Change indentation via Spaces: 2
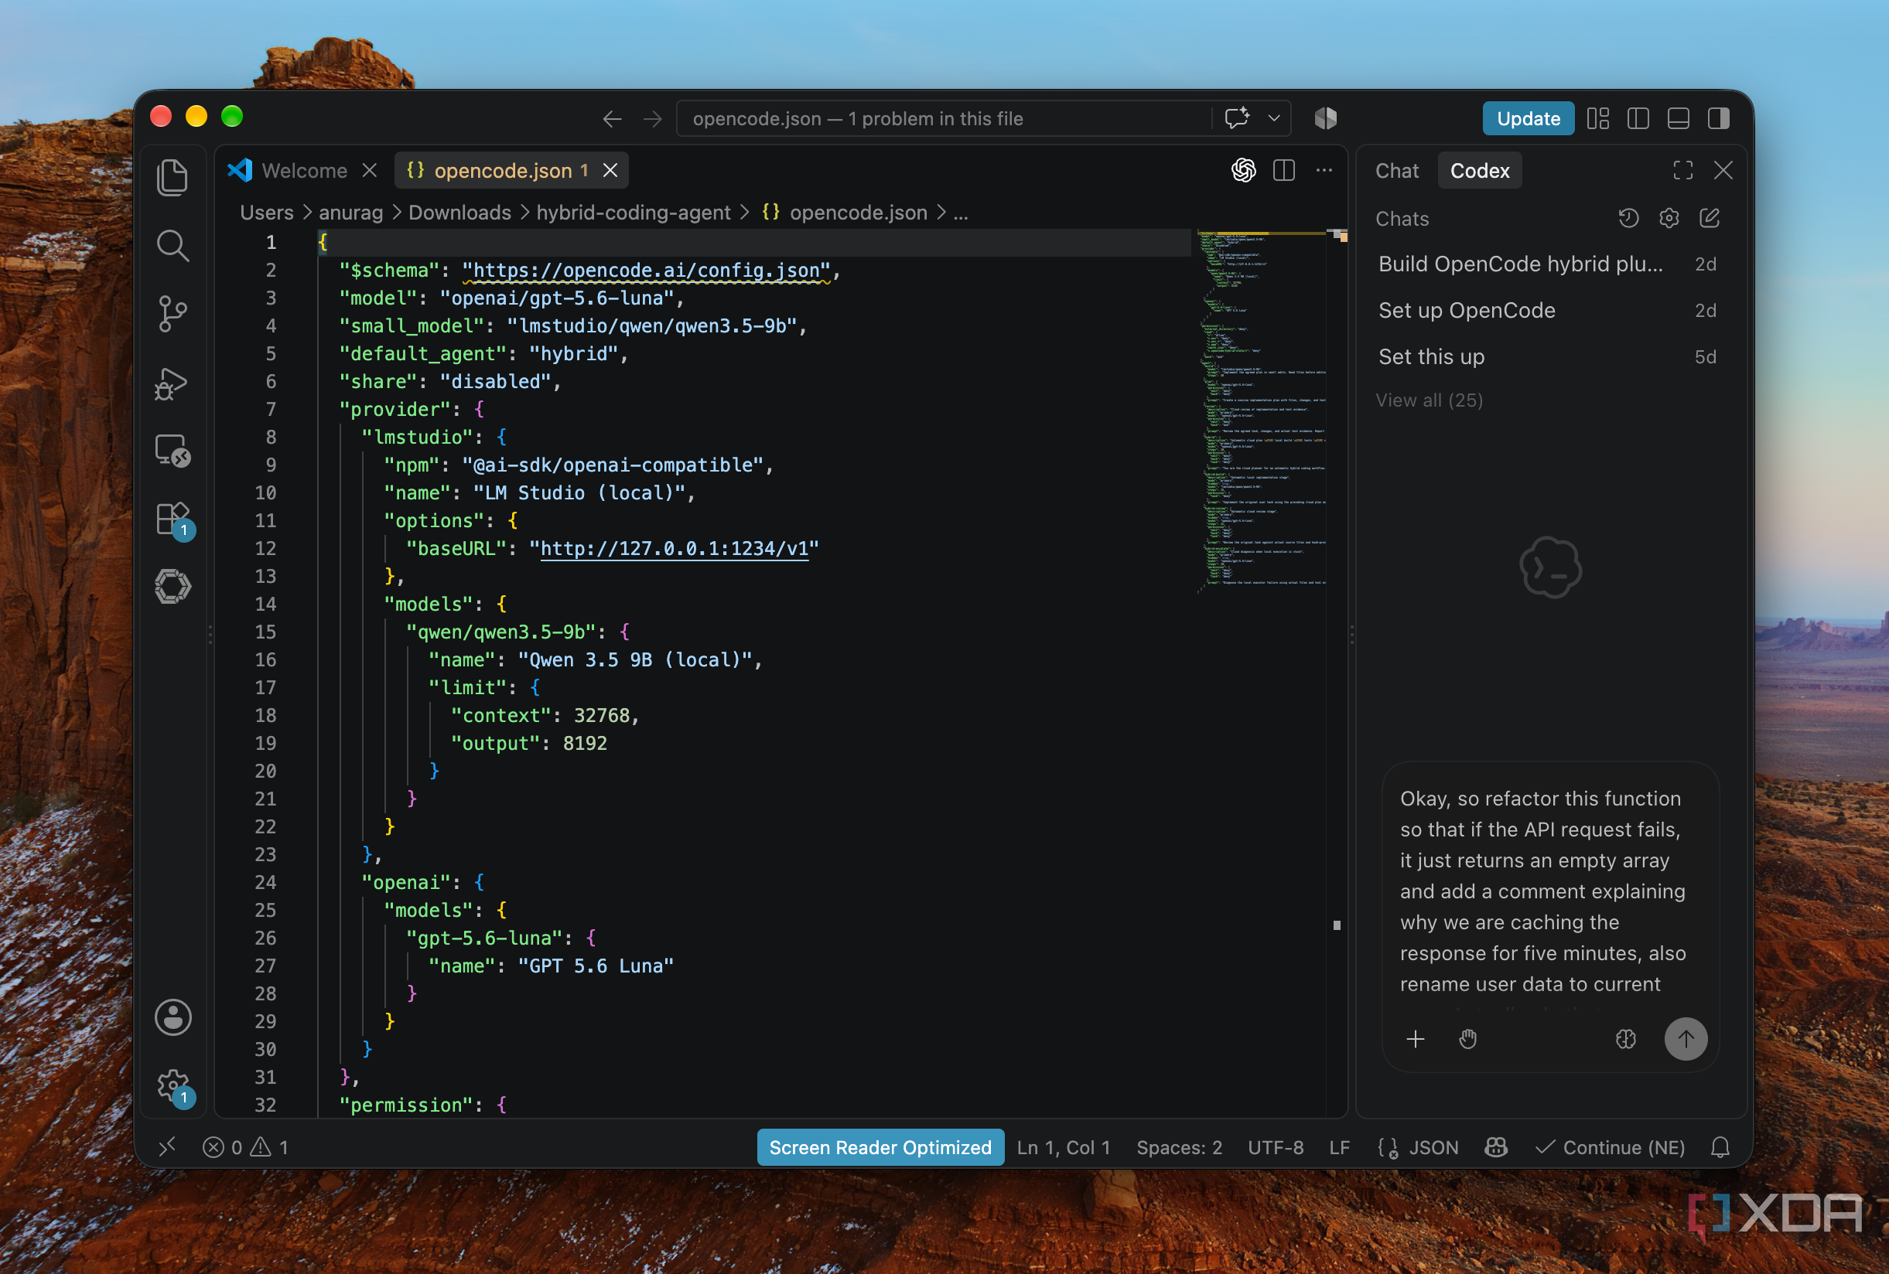Image resolution: width=1889 pixels, height=1274 pixels. pyautogui.click(x=1179, y=1146)
